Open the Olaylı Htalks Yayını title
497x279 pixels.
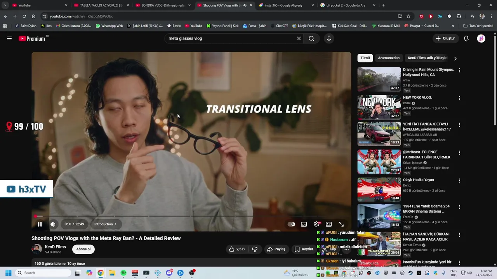(x=419, y=180)
